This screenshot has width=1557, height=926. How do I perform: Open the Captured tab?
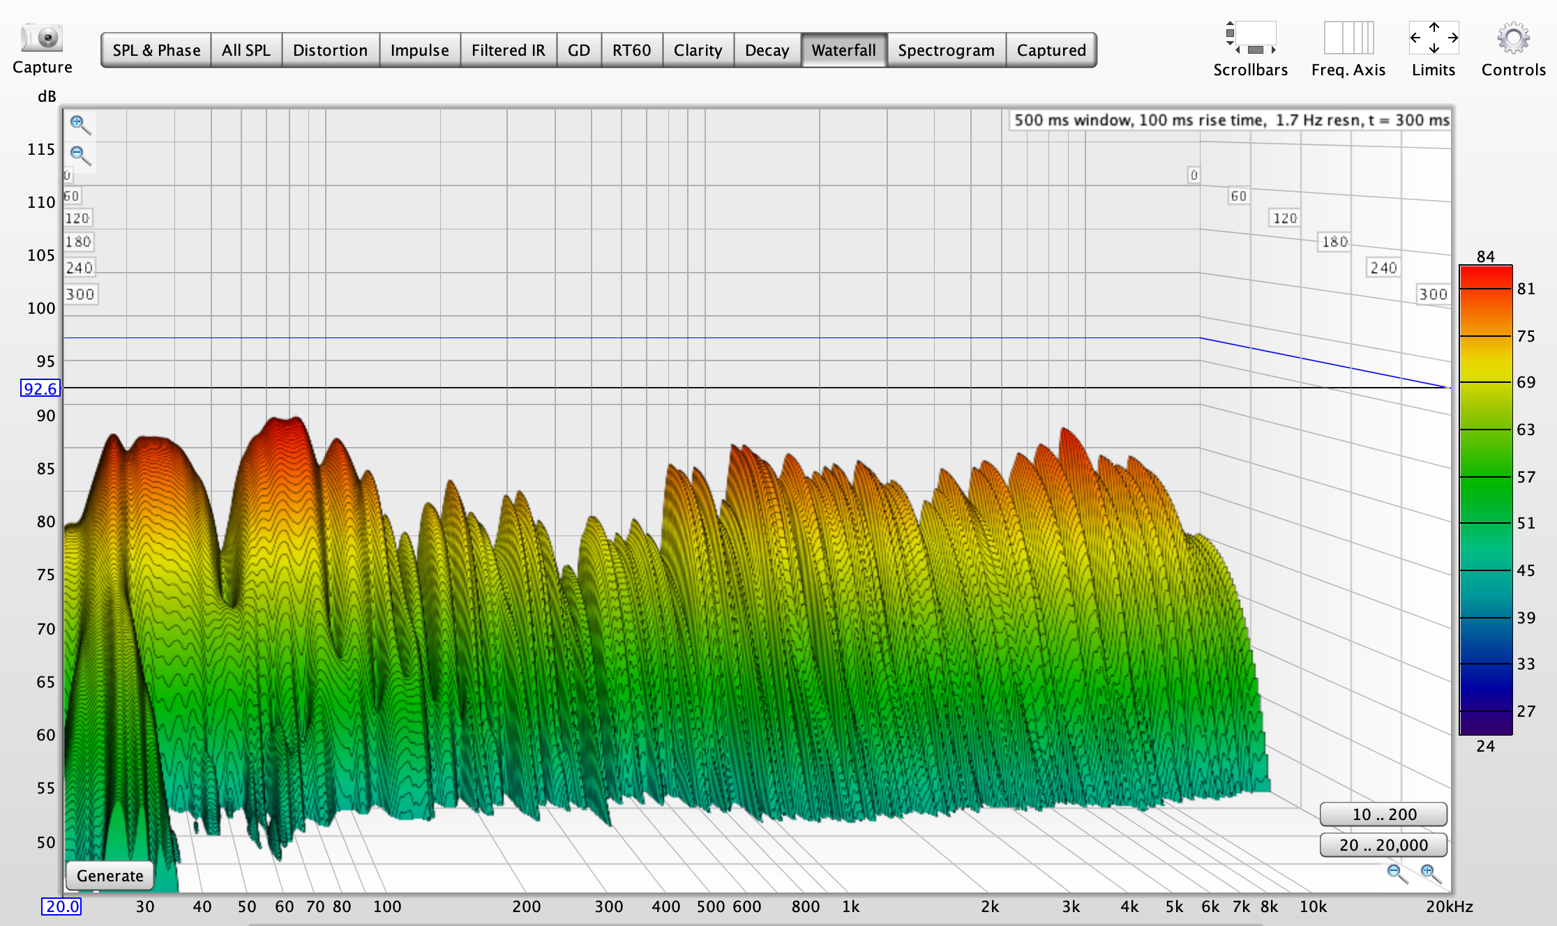click(x=1051, y=50)
